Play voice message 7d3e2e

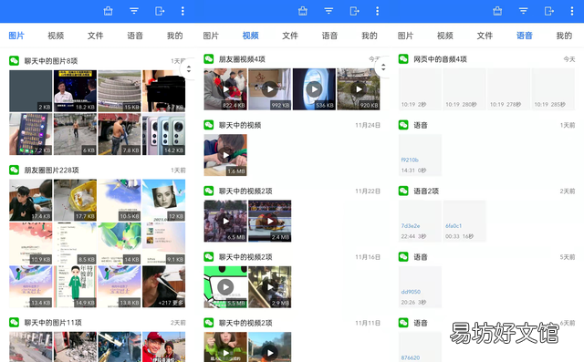[420, 221]
